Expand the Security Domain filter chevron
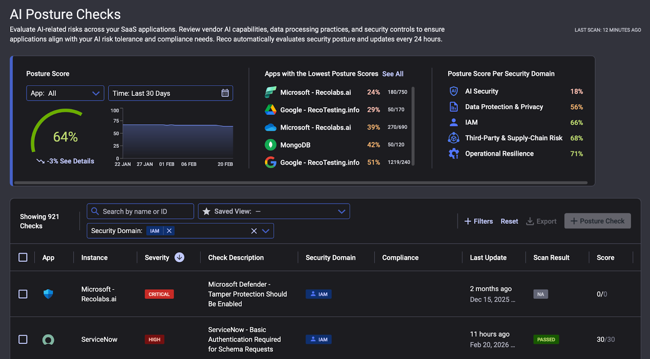The width and height of the screenshot is (650, 359). 266,231
